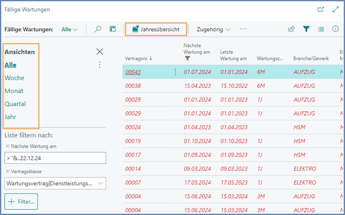The height and width of the screenshot is (215, 345).
Task: Open the information circle icon
Action: tap(335, 29)
